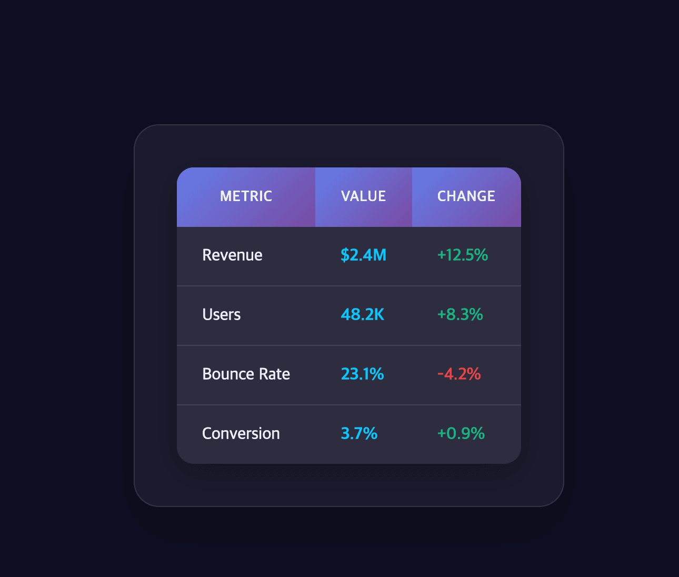The width and height of the screenshot is (679, 577).
Task: Click the red -4.2% change figure
Action: coord(458,374)
